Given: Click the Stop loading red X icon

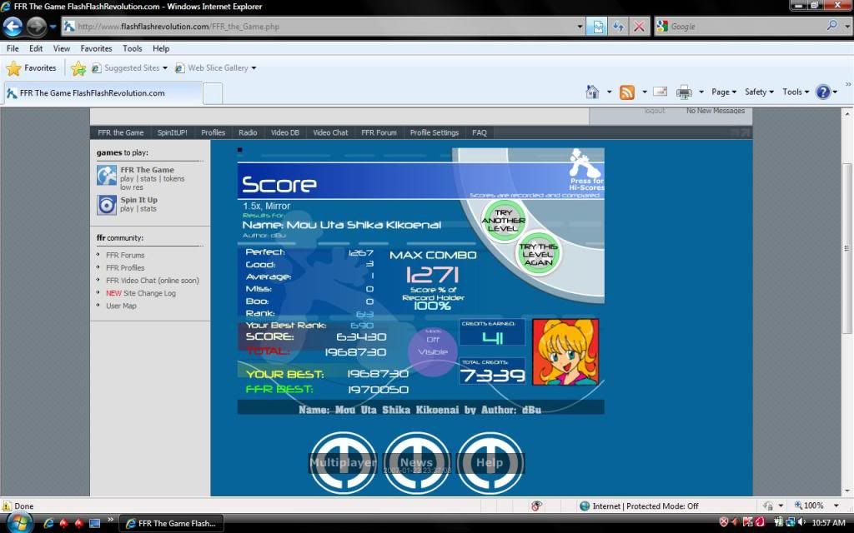Looking at the screenshot, I should click(639, 27).
